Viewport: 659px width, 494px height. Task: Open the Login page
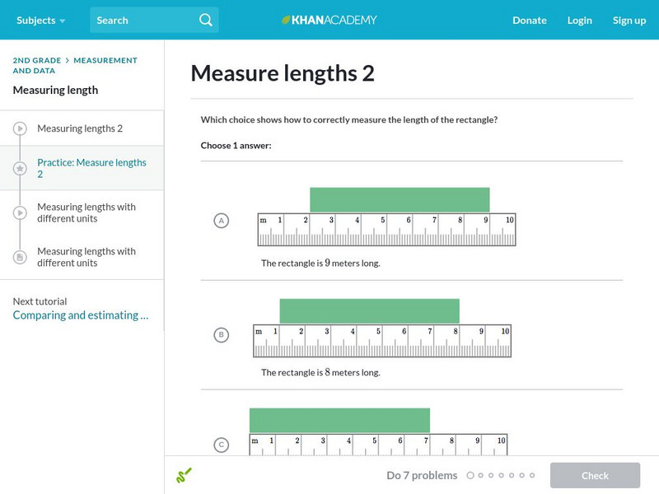pos(580,20)
